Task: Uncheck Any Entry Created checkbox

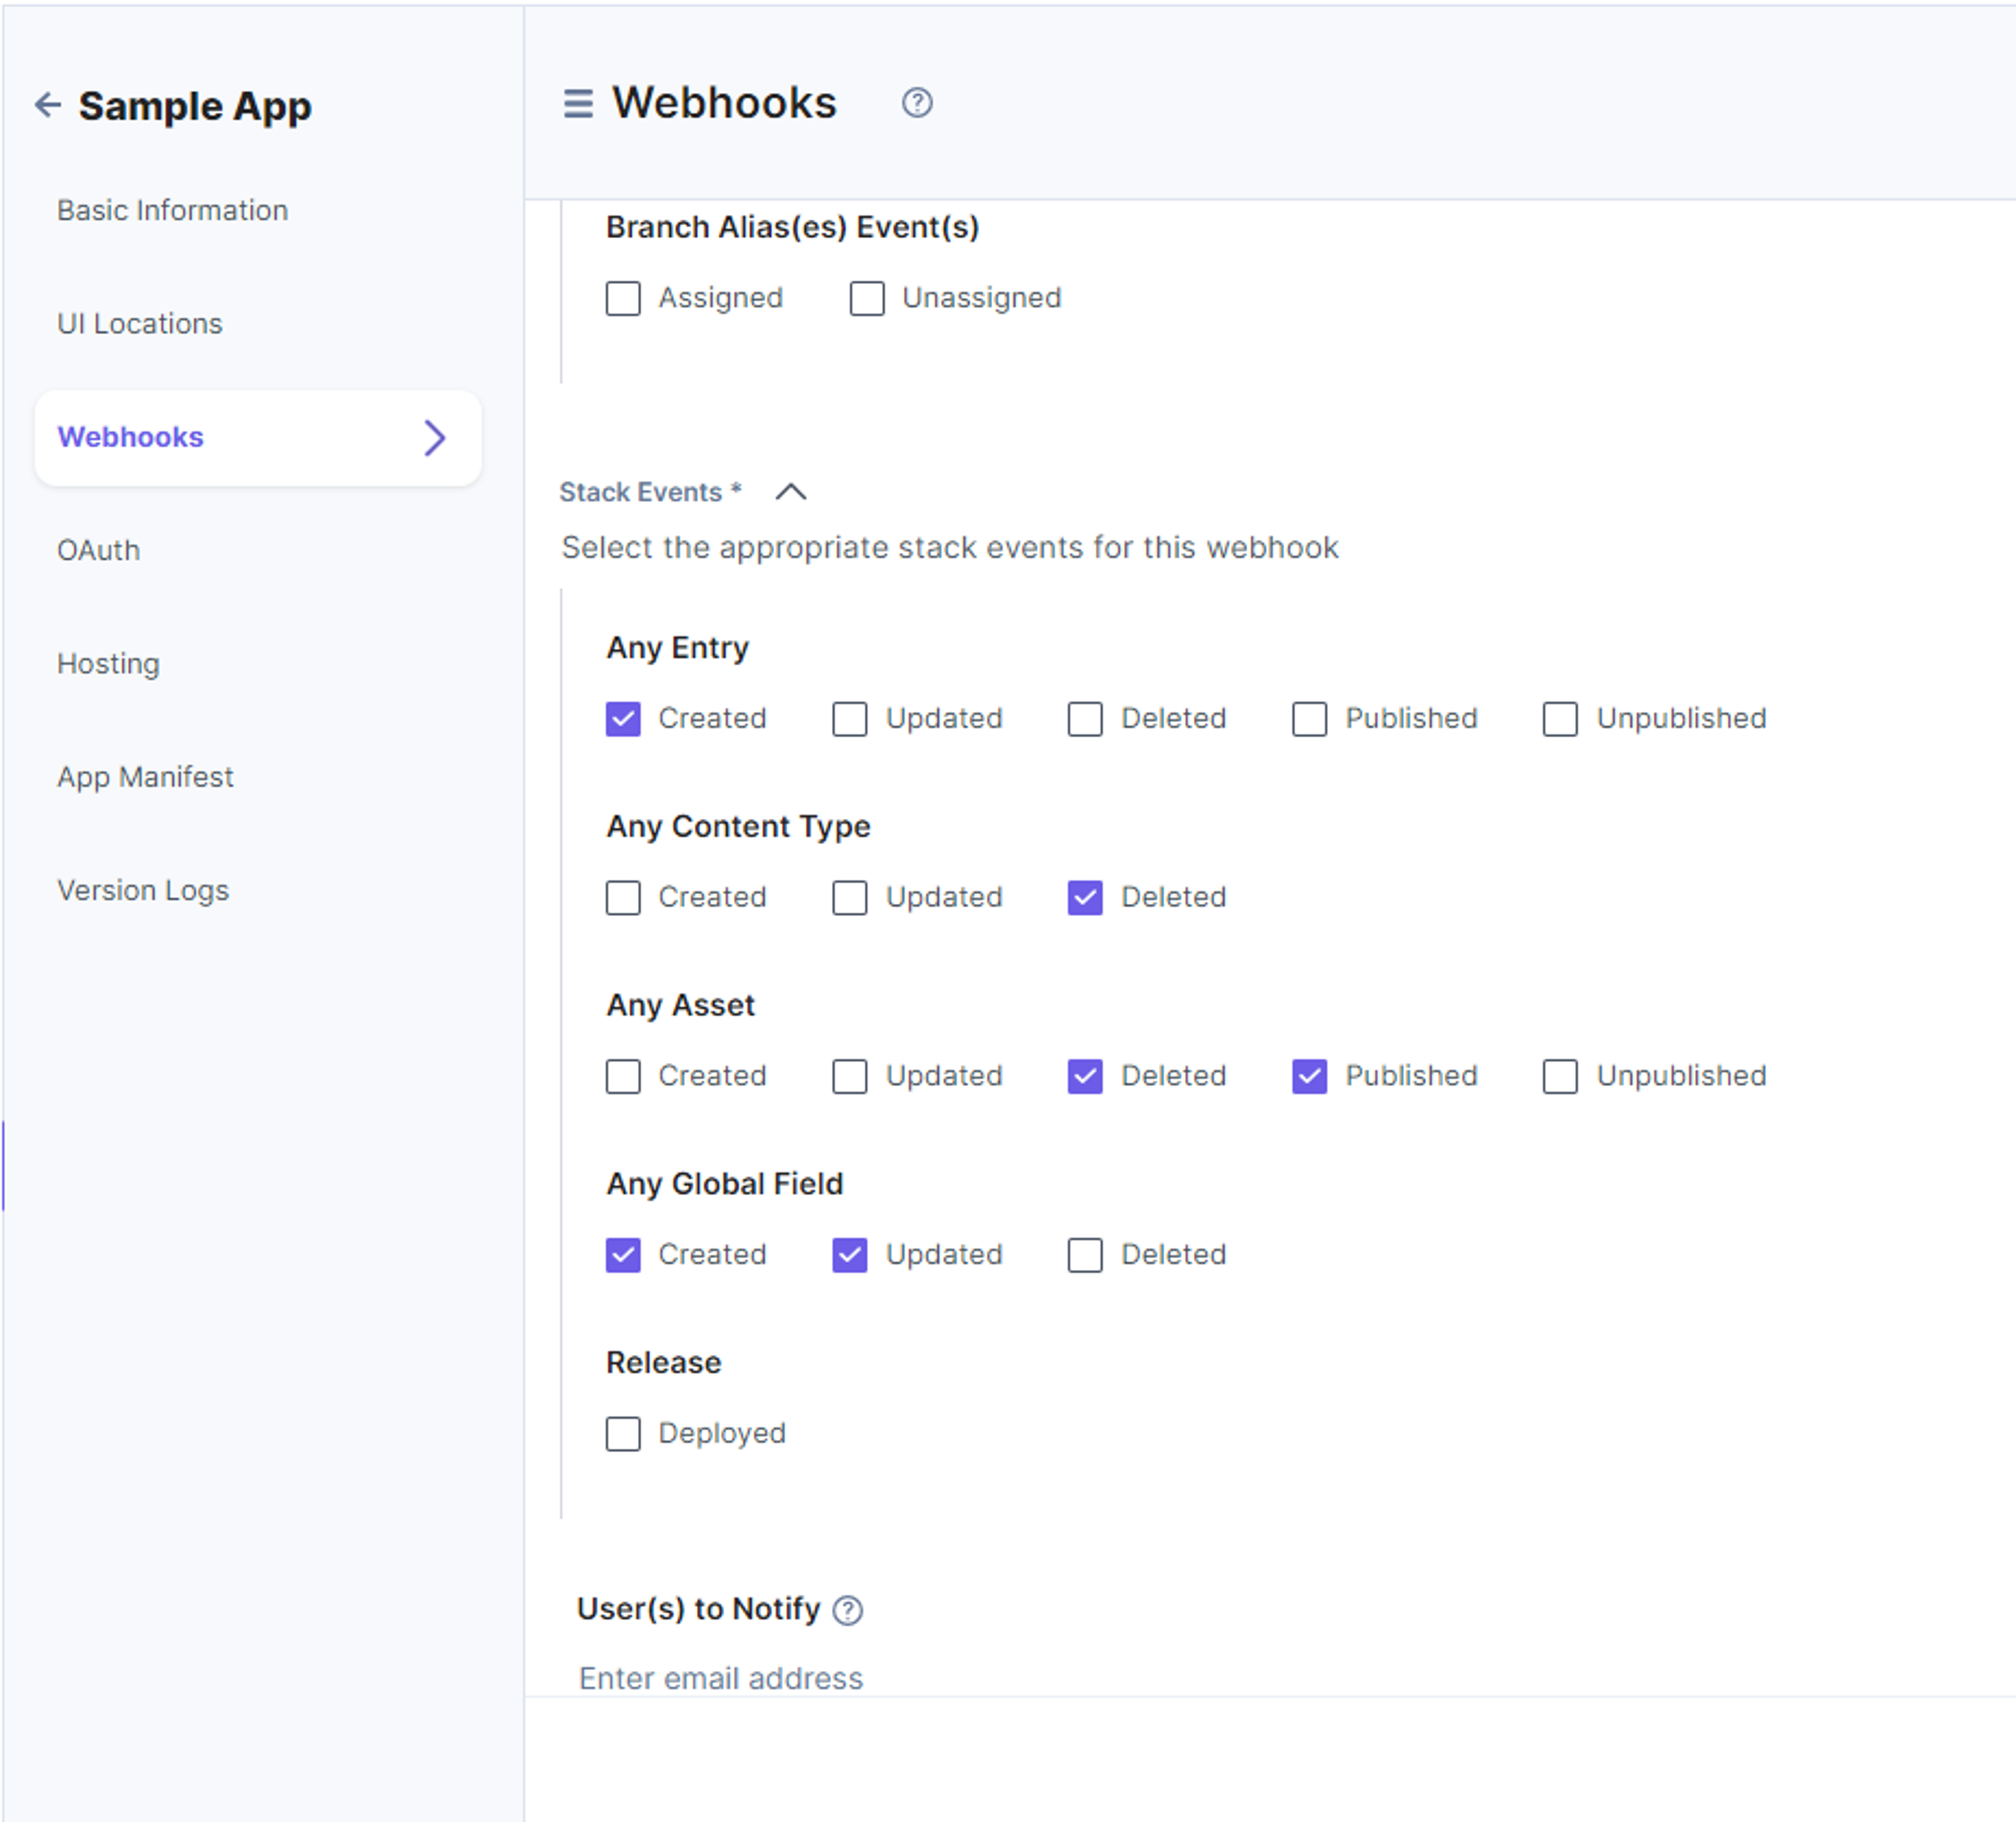Action: click(x=623, y=719)
